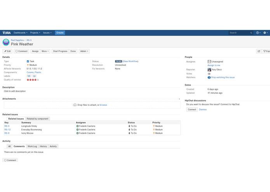Click To Do status icon for RS-8
The height and width of the screenshot is (192, 270).
[x=129, y=133]
